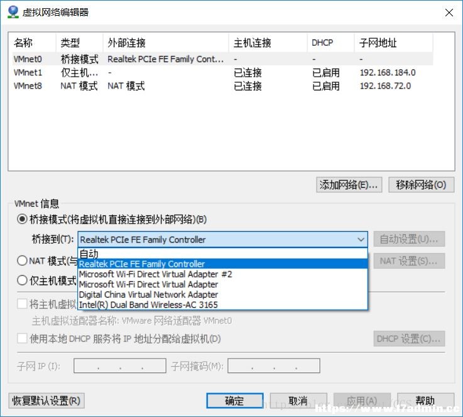The image size is (463, 417).
Task: Click the 子网 IP subnet address field
Action: click(120, 366)
